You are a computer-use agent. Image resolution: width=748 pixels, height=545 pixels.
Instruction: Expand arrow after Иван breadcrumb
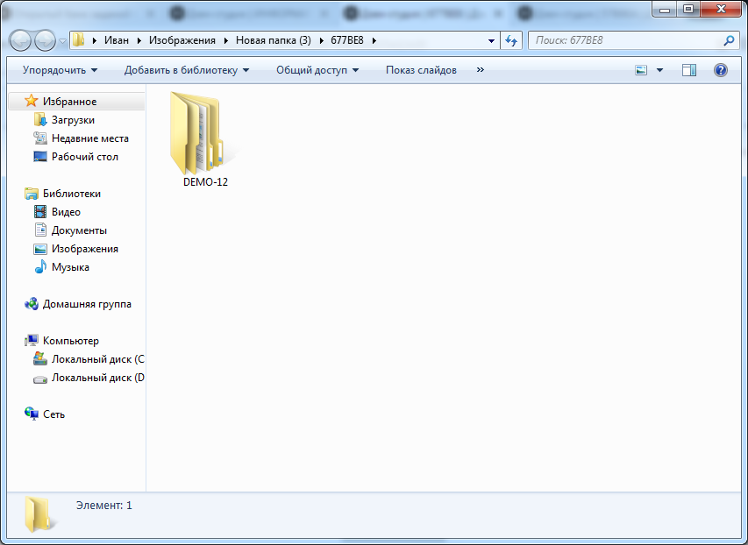click(139, 40)
